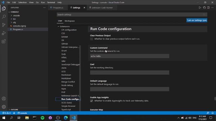Screen dimensions: 216x121
Task: Expand the obj folder
Action: (14, 23)
